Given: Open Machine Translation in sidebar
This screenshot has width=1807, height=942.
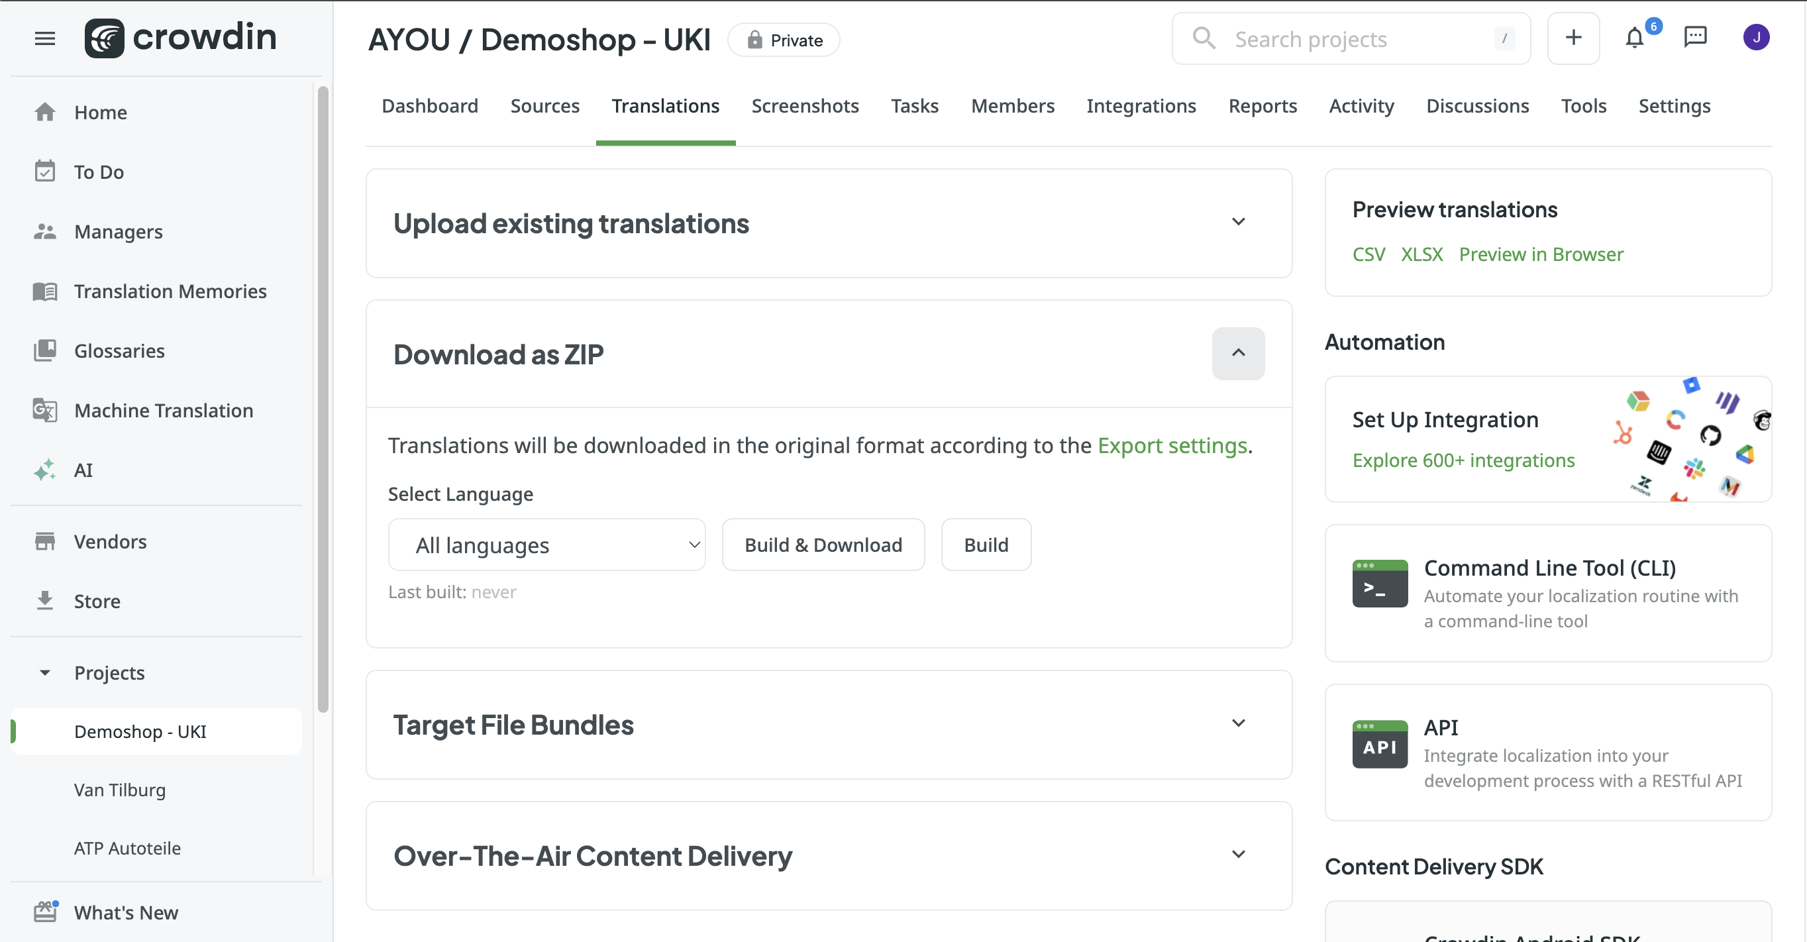Looking at the screenshot, I should coord(164,410).
